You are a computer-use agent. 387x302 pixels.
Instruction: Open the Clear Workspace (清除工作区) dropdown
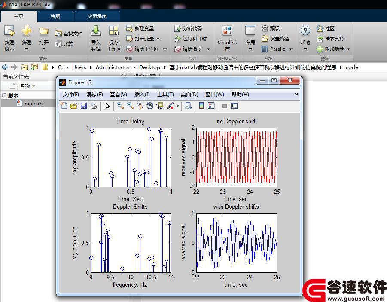point(165,49)
